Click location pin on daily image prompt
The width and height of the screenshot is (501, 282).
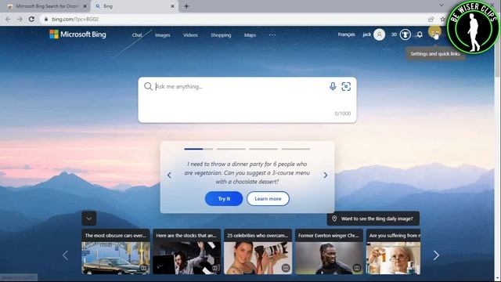click(x=334, y=219)
